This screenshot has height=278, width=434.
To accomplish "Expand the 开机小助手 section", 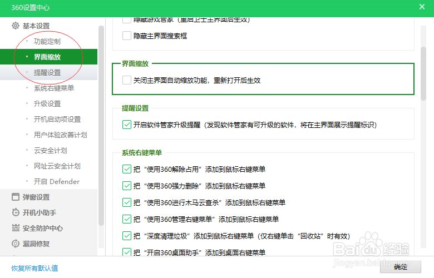I will (40, 213).
